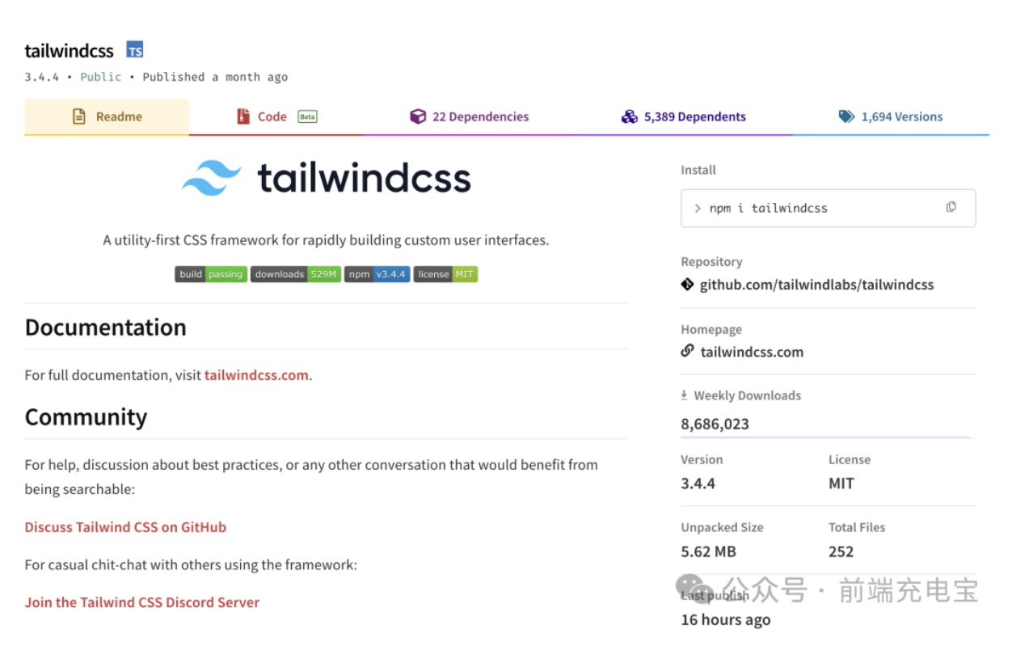The height and width of the screenshot is (672, 1012).
Task: Copy the npm install command
Action: [x=951, y=207]
